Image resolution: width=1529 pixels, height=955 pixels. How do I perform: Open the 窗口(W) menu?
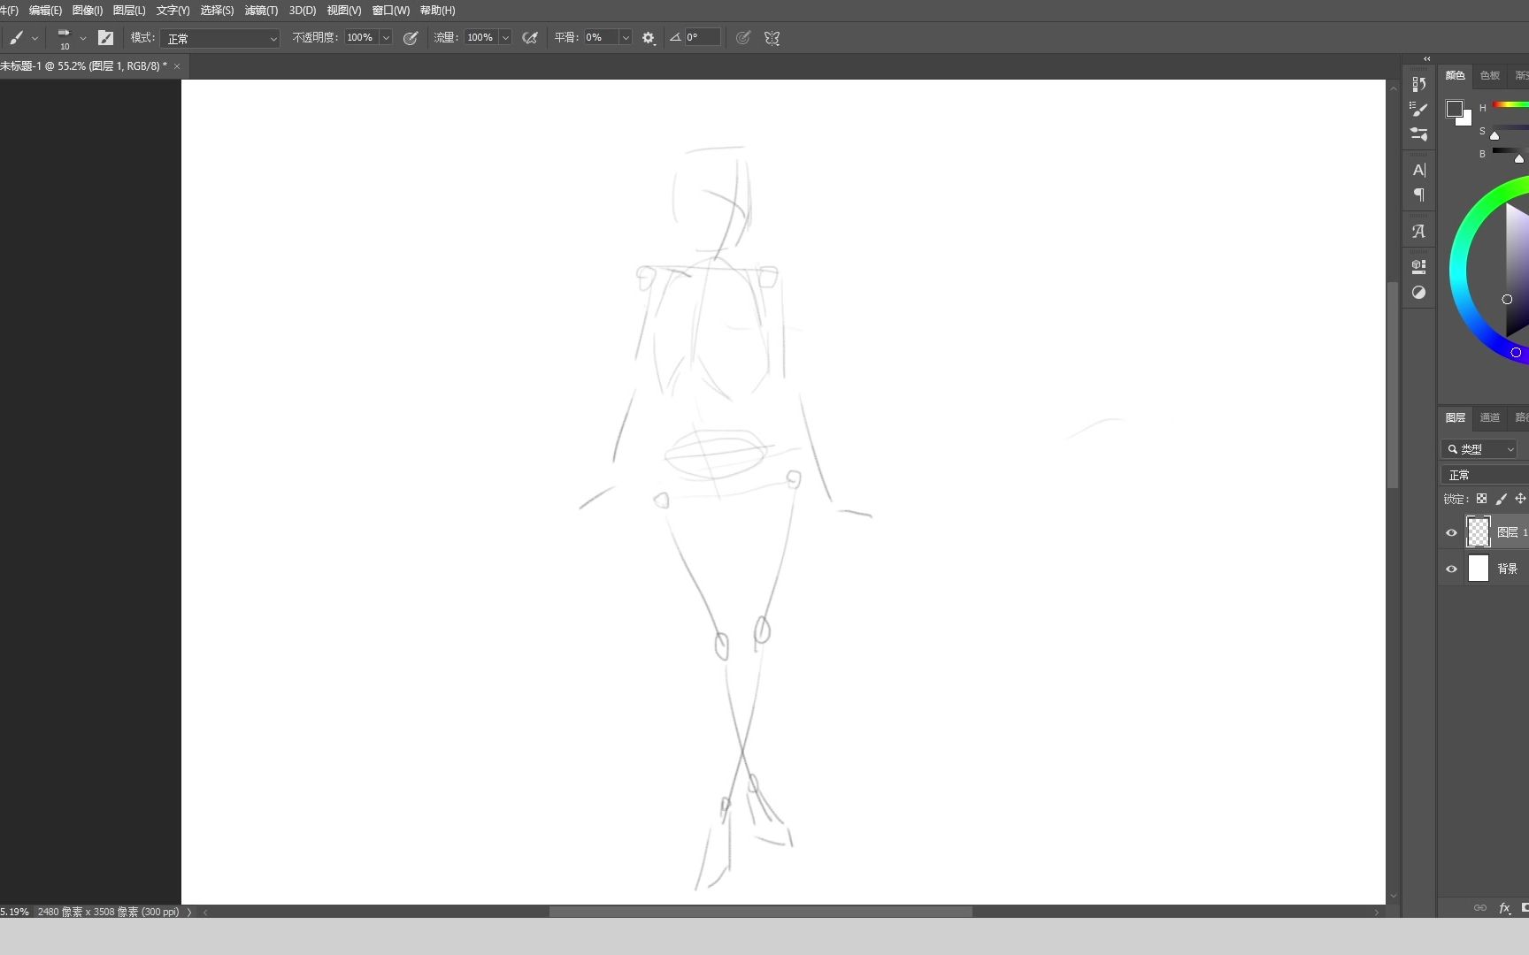[390, 11]
